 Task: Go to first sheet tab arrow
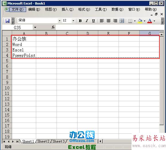[4, 141]
